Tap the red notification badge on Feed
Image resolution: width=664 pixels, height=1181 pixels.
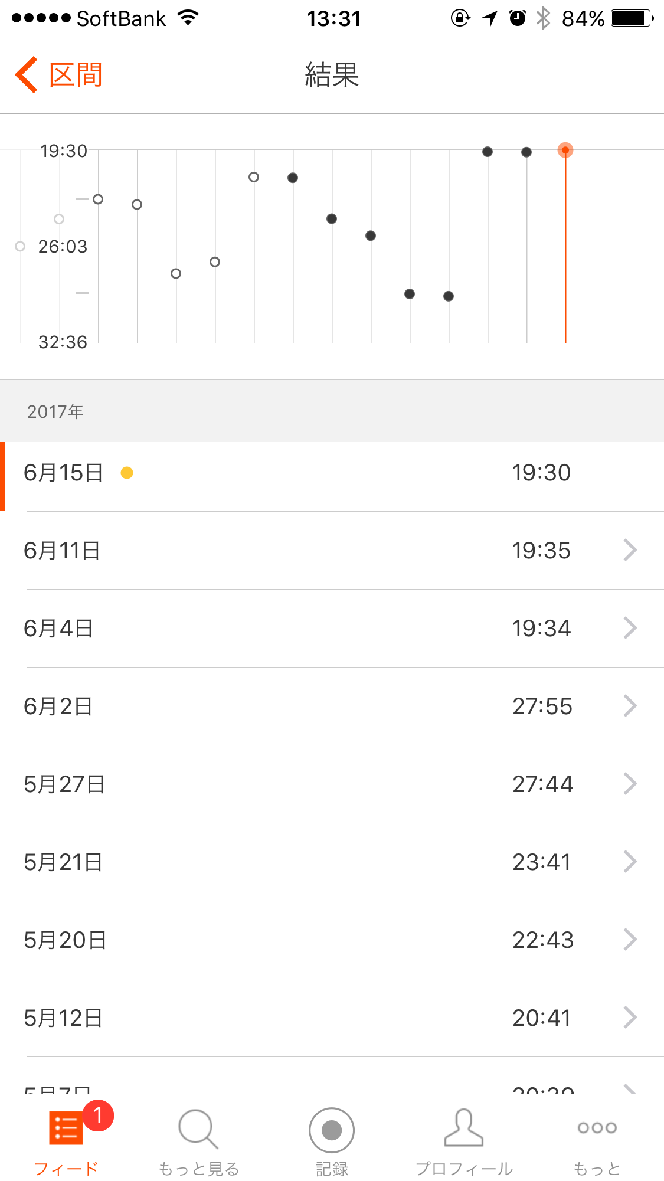tap(98, 1115)
